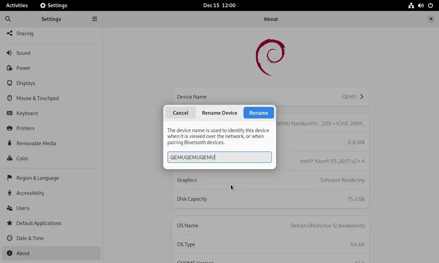Open the Sharing settings panel
Screen dimensions: 439x263
51,34
